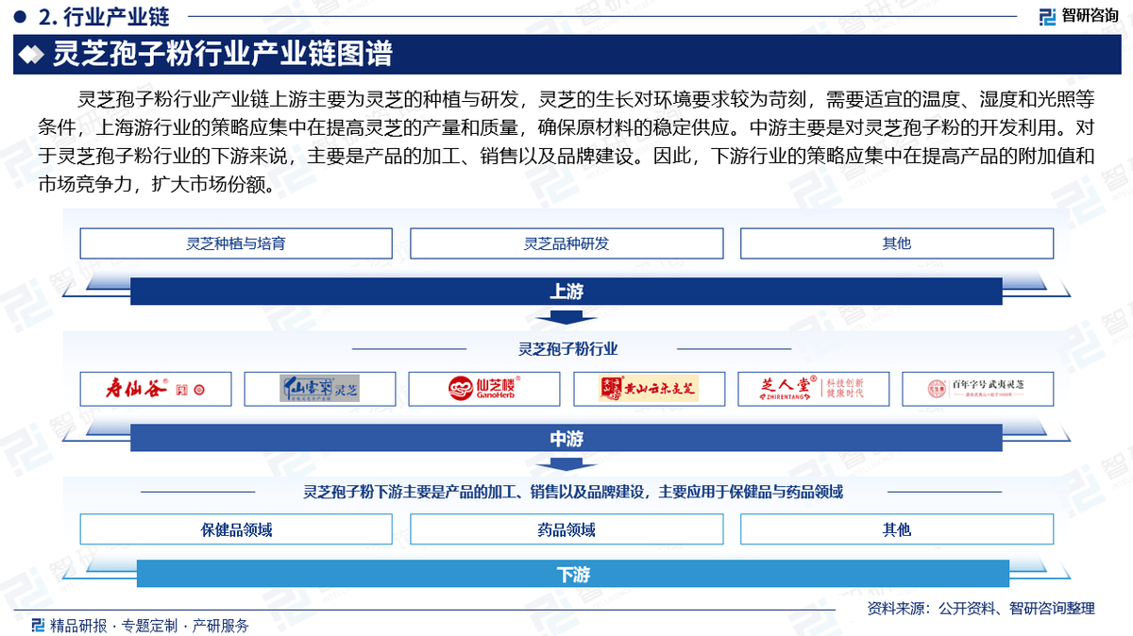Image resolution: width=1133 pixels, height=636 pixels.
Task: Select the 灵芝种植与培育 box
Action: [236, 243]
